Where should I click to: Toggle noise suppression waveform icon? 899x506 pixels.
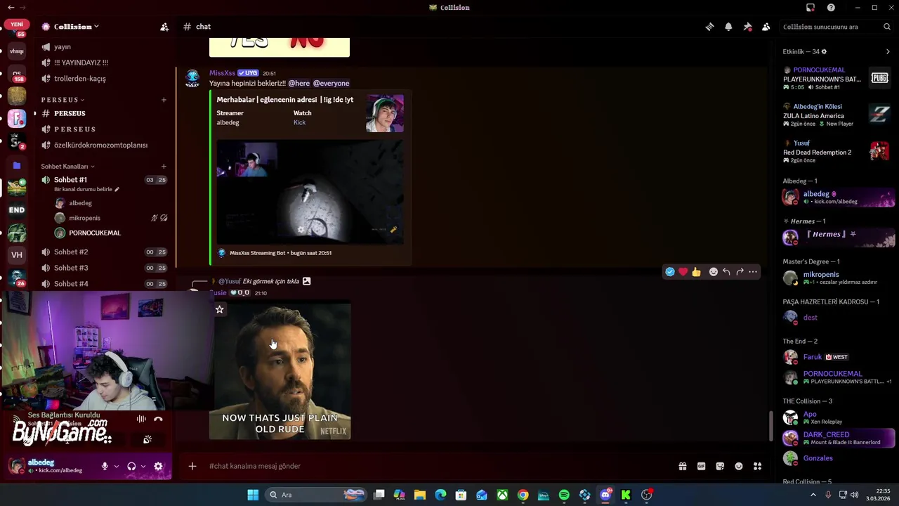141,420
